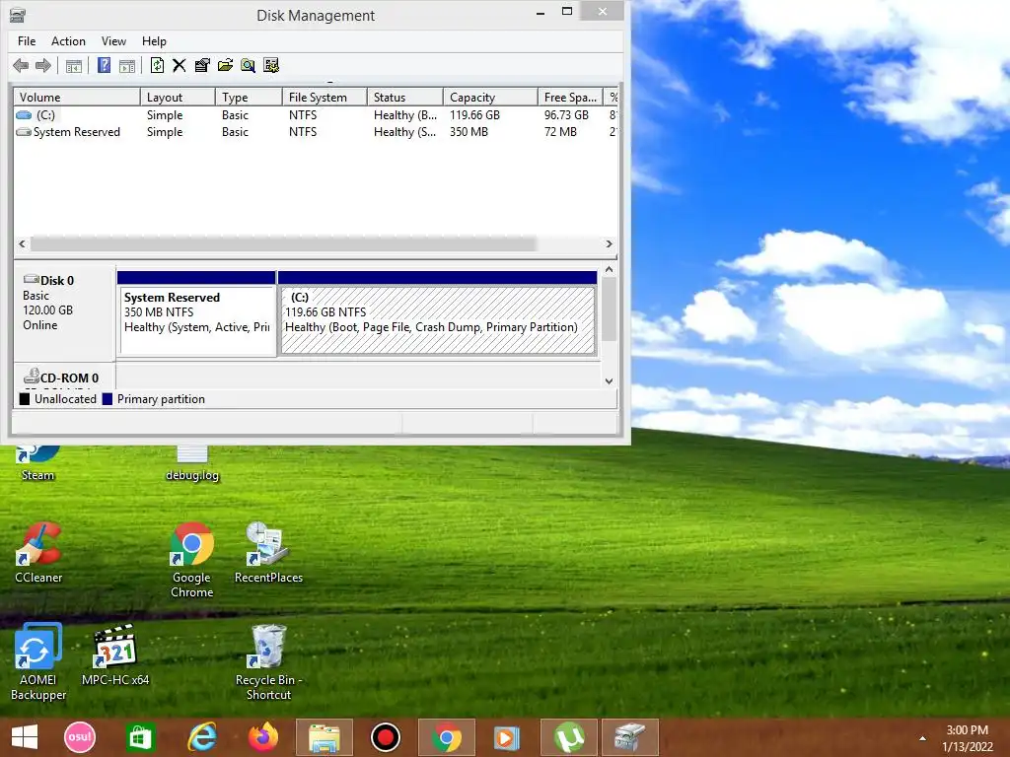This screenshot has height=757, width=1010.
Task: Open the View menu
Action: point(113,41)
